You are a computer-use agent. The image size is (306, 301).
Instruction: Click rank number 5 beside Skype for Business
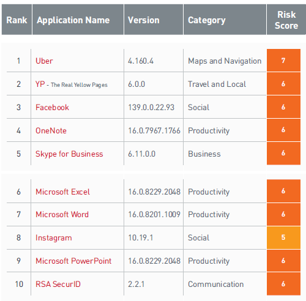[x=18, y=154]
